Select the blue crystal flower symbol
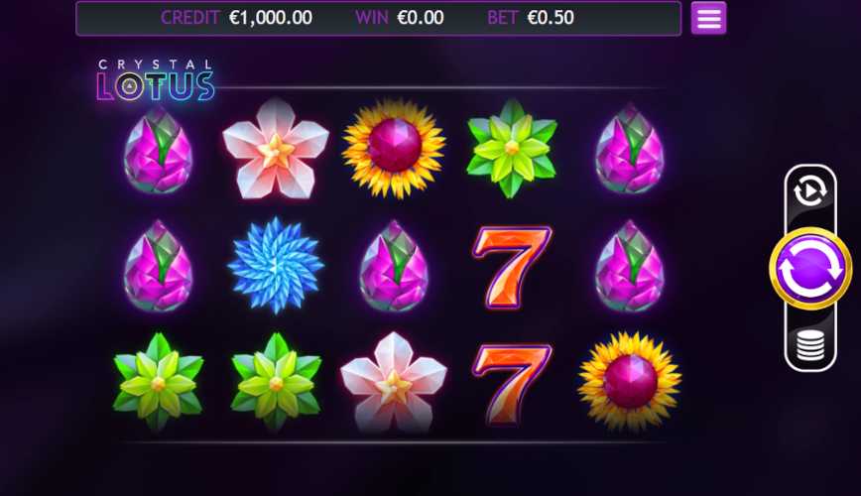 tap(276, 265)
